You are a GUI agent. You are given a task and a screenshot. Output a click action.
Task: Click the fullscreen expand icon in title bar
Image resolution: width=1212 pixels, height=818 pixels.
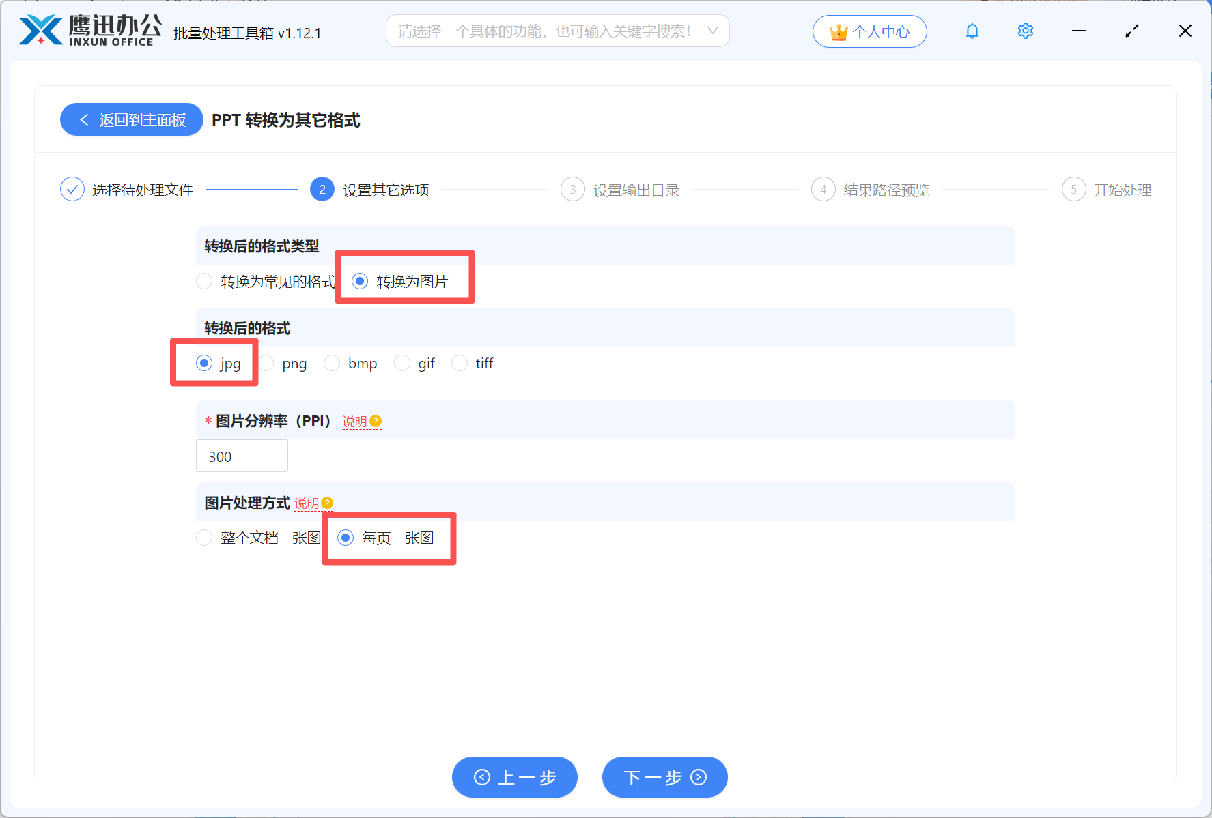point(1131,31)
